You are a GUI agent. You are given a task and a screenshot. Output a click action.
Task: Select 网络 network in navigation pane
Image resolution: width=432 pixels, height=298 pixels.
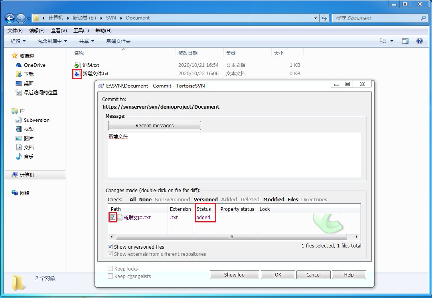[x=21, y=193]
